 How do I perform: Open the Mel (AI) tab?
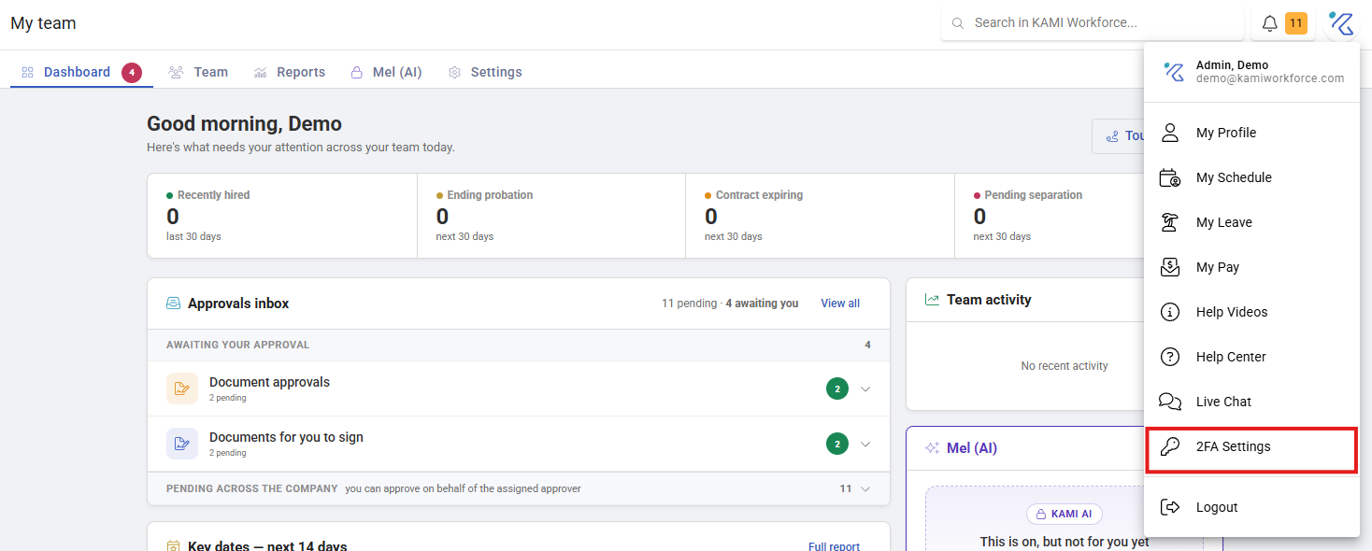pyautogui.click(x=386, y=72)
